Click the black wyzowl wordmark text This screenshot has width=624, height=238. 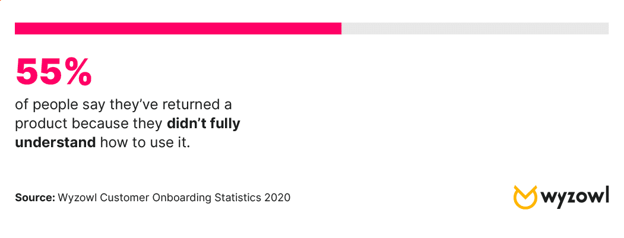point(575,197)
